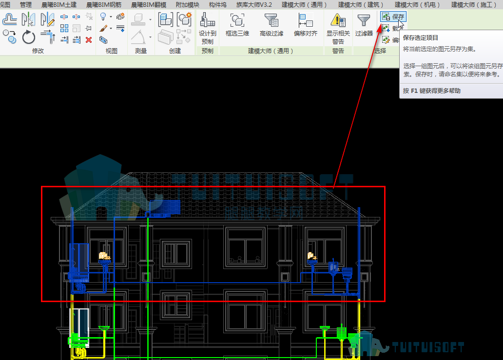Screen dimensions: 503x360
Task: Open the 建模大师（通用）ribbon tab
Action: pyautogui.click(x=304, y=5)
